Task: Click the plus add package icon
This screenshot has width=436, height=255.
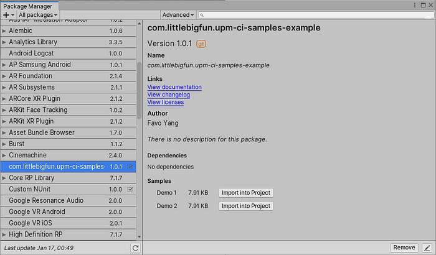Action: point(6,15)
